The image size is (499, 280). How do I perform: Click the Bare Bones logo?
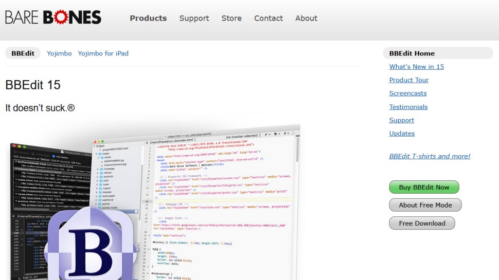tap(53, 17)
